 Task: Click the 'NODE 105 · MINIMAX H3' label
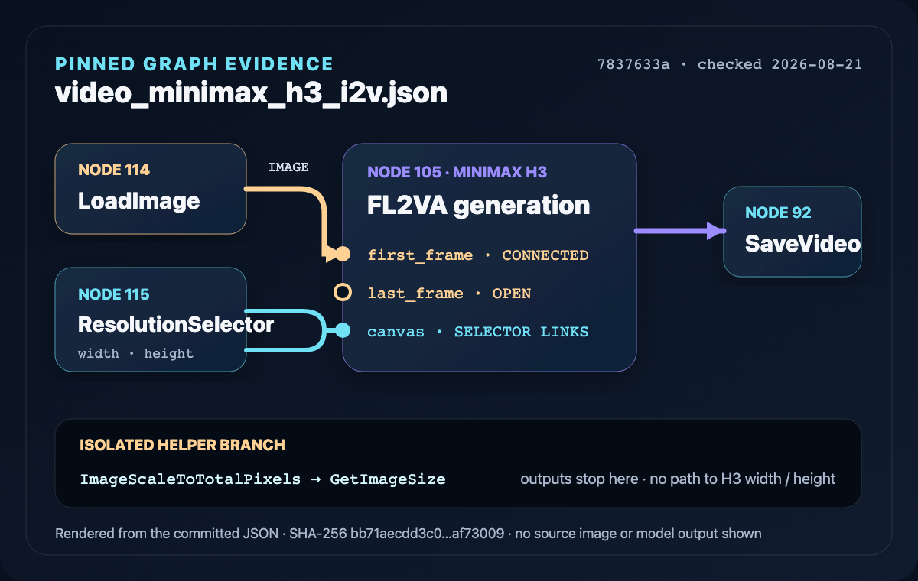coord(457,172)
